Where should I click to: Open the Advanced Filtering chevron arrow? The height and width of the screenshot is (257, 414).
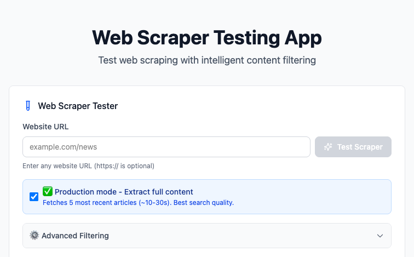point(380,236)
